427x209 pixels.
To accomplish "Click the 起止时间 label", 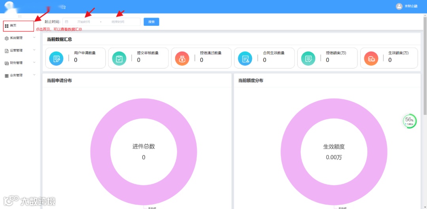I will pyautogui.click(x=52, y=22).
